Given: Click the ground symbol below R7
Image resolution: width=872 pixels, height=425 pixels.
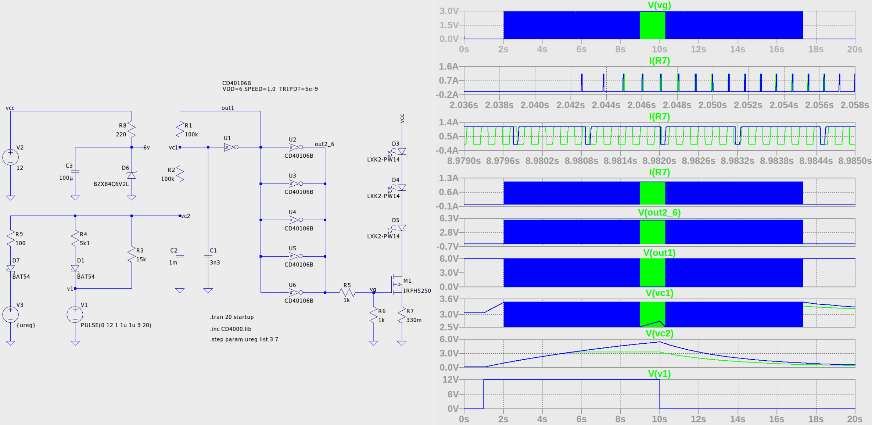Looking at the screenshot, I should (x=402, y=343).
